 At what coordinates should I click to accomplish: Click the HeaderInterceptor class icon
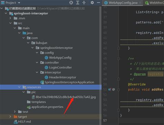tap(46, 77)
